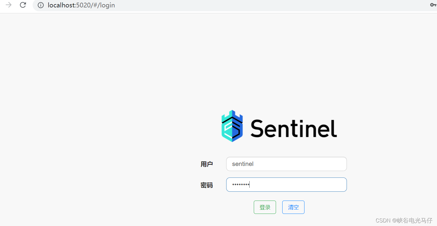
Task: Click the 用户 label next to username
Action: (x=207, y=164)
